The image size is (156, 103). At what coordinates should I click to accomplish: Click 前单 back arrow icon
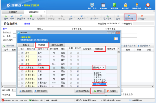(6, 16)
